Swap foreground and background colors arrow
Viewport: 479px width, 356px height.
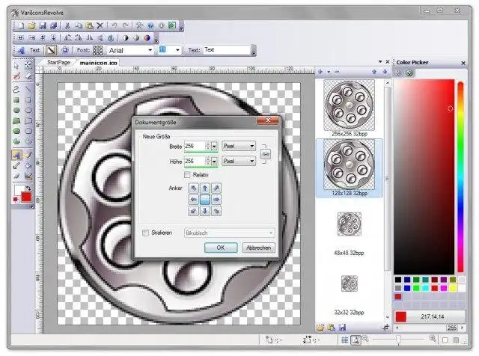(x=28, y=188)
